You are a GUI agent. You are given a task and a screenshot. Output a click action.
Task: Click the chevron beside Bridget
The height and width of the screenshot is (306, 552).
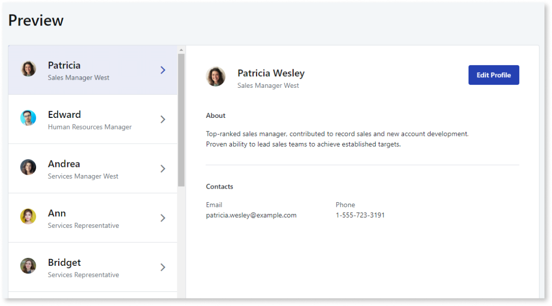(163, 267)
